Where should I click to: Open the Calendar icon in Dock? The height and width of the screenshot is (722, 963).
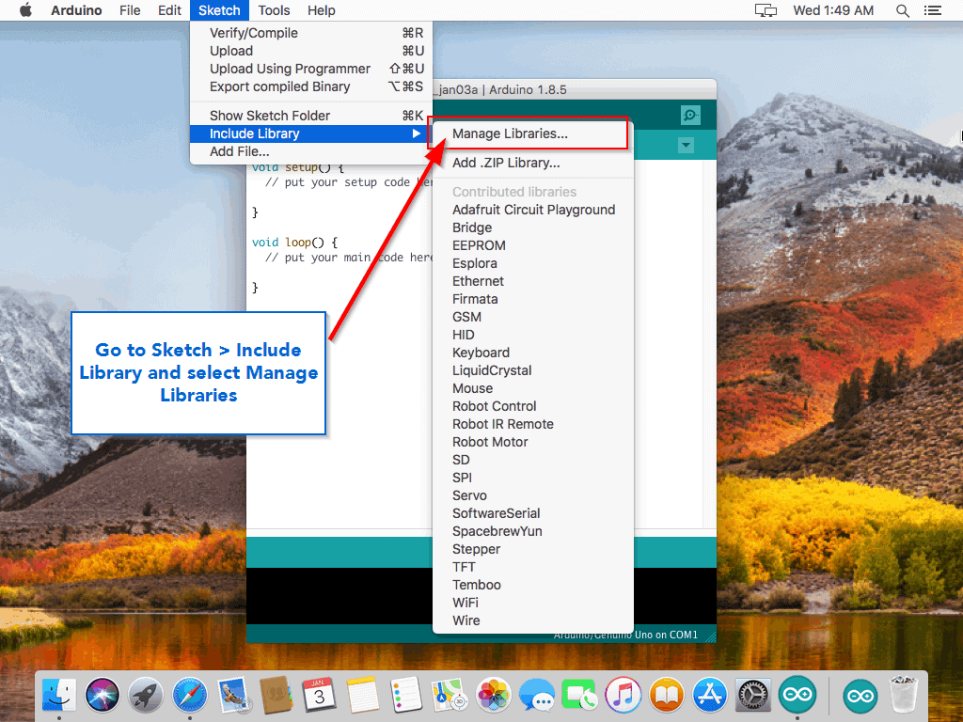coord(320,695)
